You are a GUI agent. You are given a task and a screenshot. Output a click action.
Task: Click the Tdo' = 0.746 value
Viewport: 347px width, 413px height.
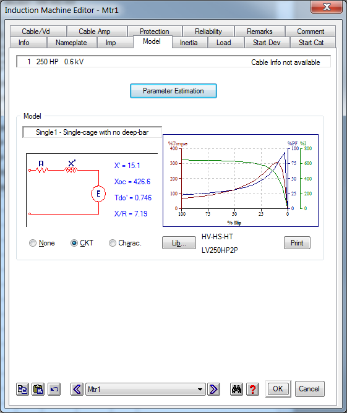133,198
